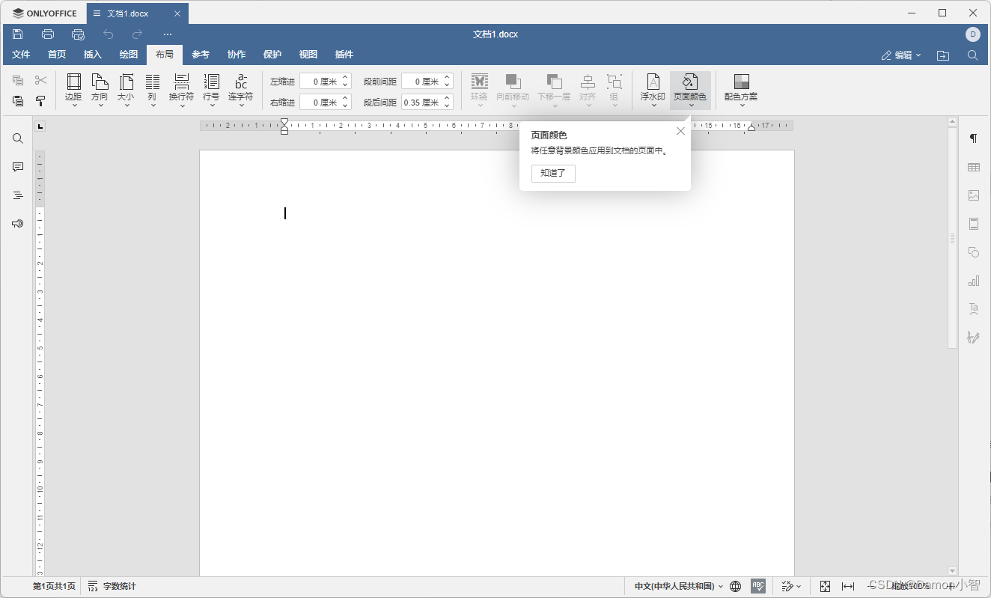Decrease the 右缩进 right indent value
Screen dimensions: 991x598
(x=346, y=106)
